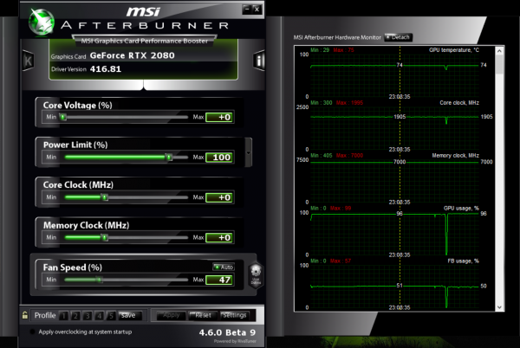This screenshot has height=348, width=520.
Task: Click hardware monitor scrollbar up arrow
Action: click(499, 51)
